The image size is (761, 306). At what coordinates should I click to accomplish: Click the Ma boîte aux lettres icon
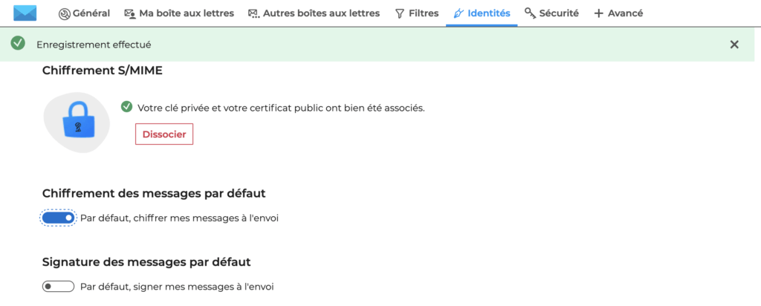130,13
